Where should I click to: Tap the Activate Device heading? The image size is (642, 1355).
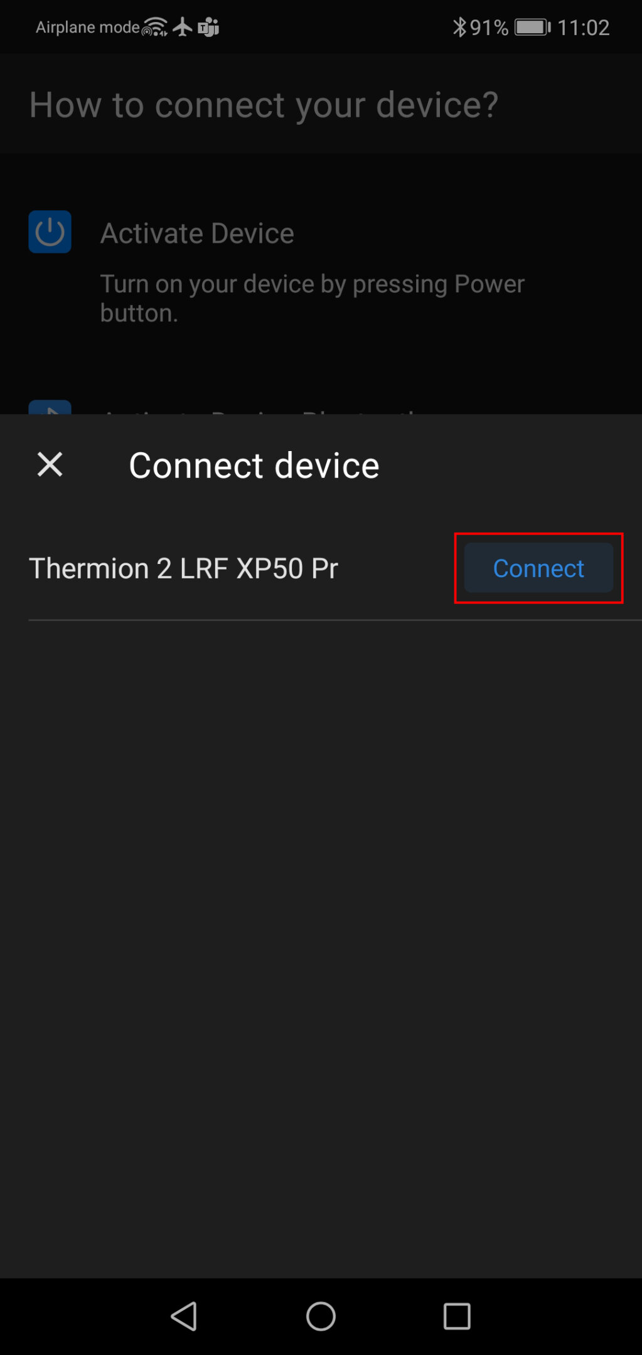click(x=197, y=233)
